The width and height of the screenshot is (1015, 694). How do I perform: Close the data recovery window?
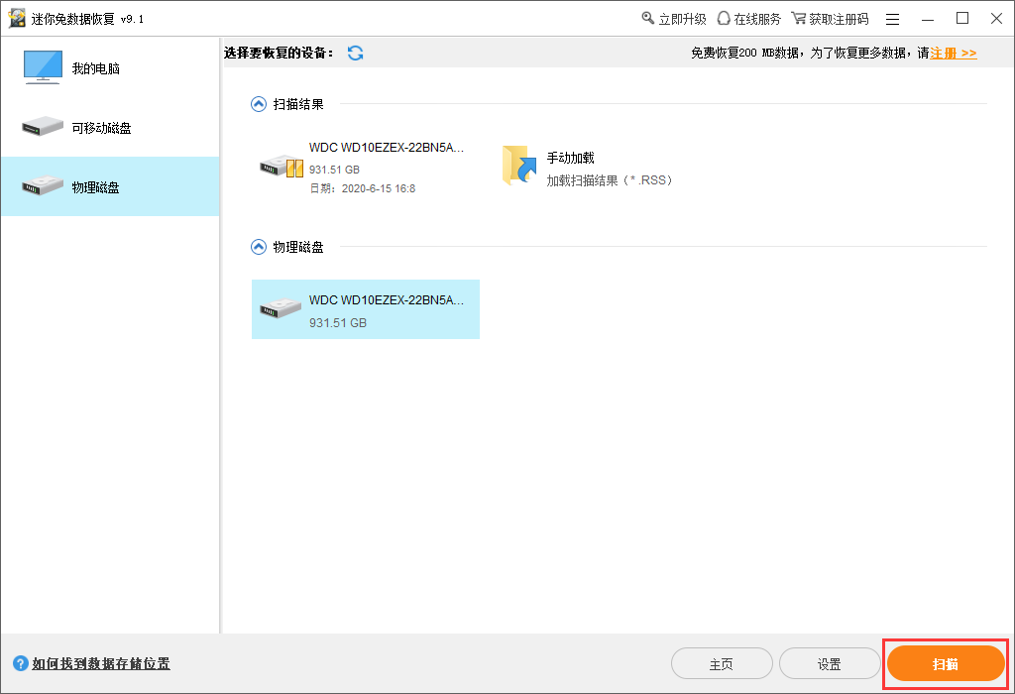click(997, 19)
